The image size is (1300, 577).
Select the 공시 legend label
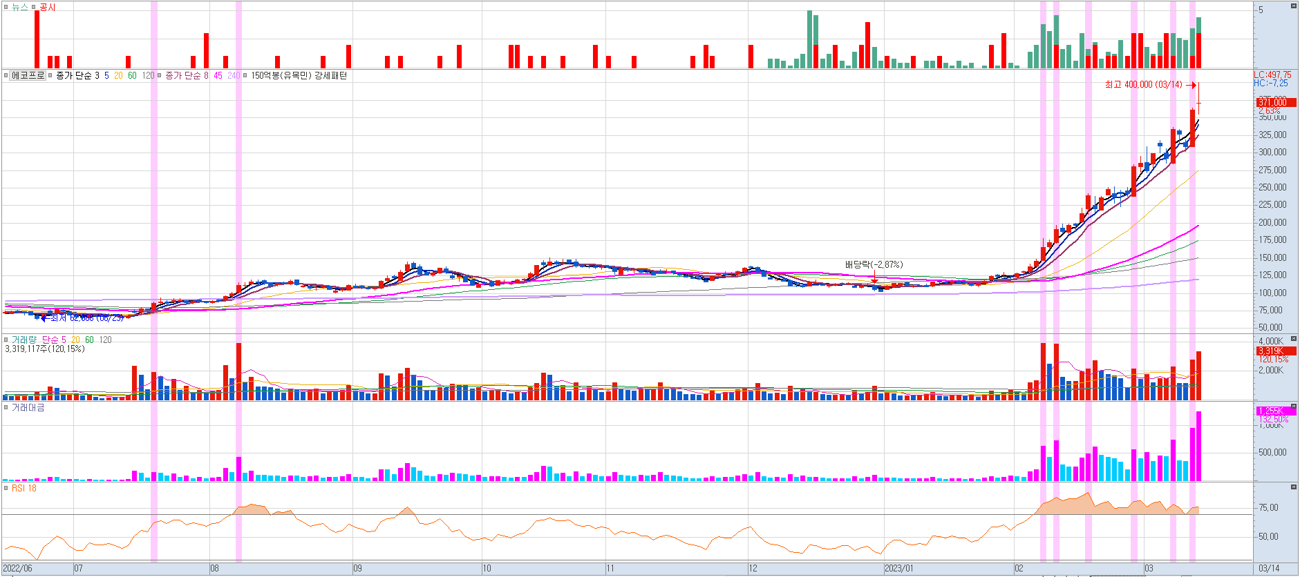point(47,7)
